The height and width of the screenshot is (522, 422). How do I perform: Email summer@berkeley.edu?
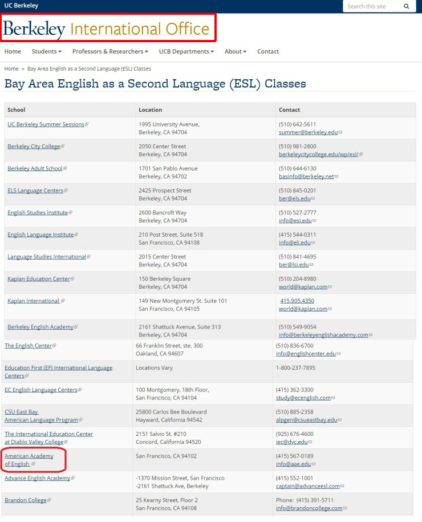(x=308, y=132)
